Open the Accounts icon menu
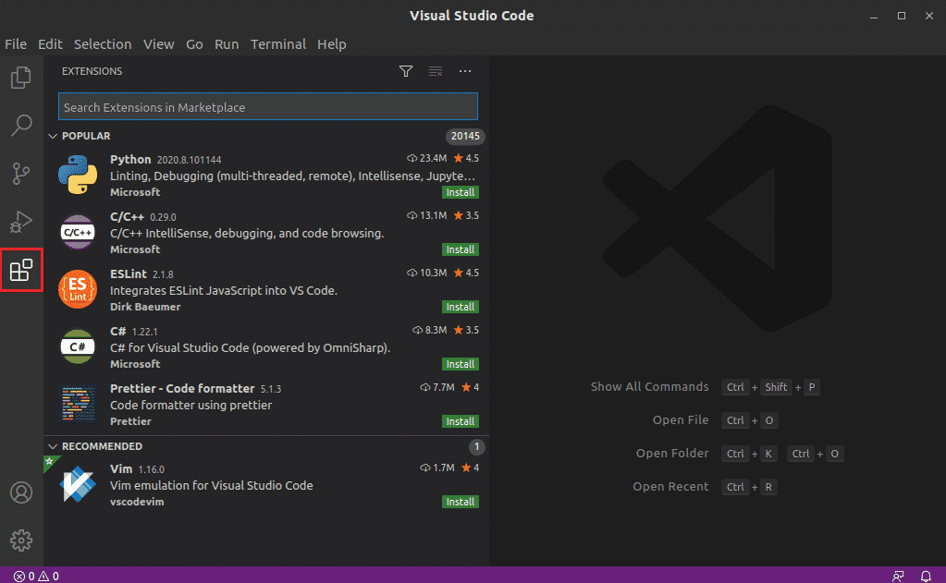This screenshot has width=946, height=583. click(21, 492)
